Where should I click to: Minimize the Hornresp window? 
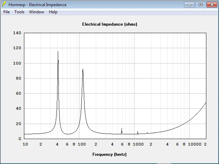point(189,5)
